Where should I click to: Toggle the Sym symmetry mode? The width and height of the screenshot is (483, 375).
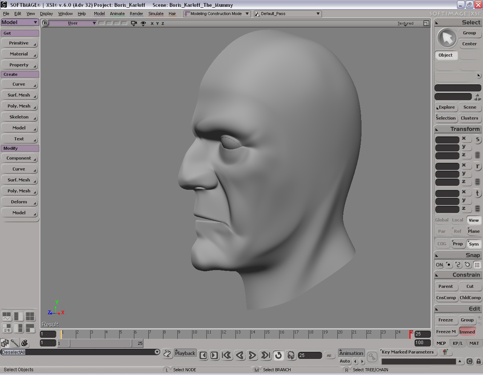474,244
